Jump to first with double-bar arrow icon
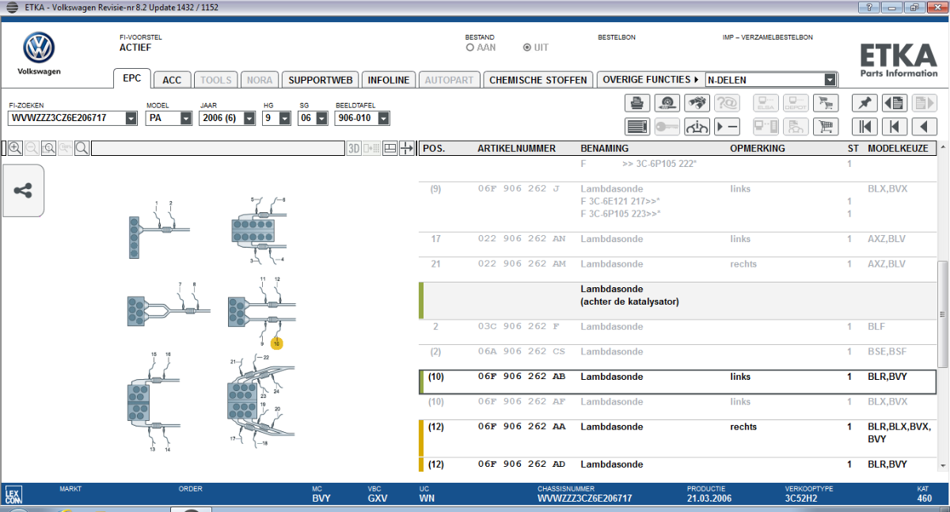 (864, 126)
